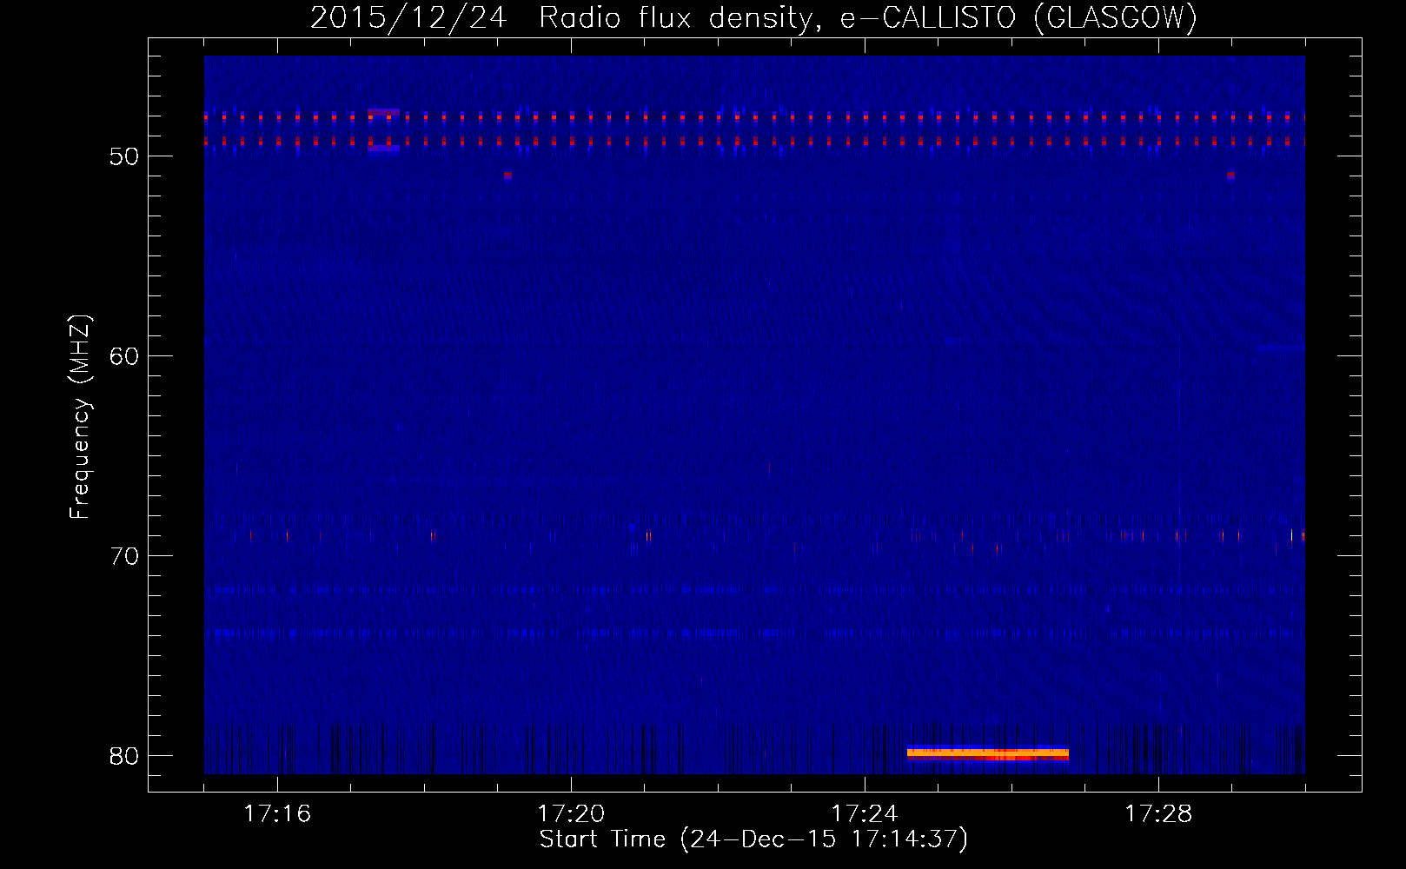Click the 17:16 time tick label
The width and height of the screenshot is (1406, 869).
click(277, 814)
